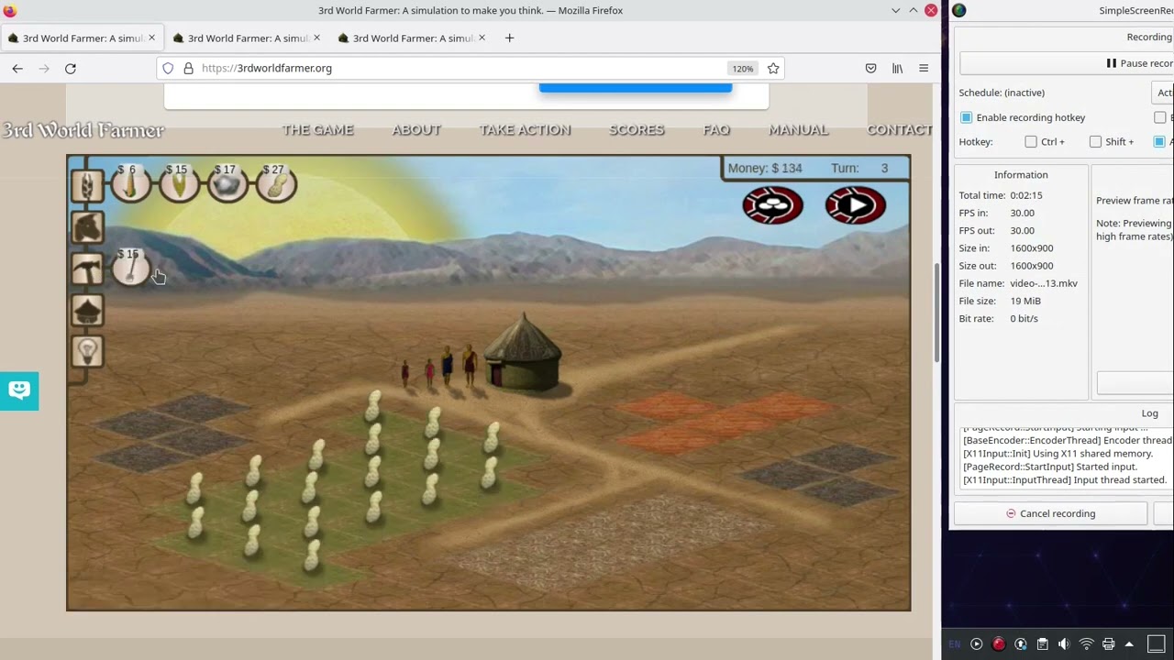Reload the 3rdworldfarmer.org page
This screenshot has height=660, width=1174.
click(70, 68)
